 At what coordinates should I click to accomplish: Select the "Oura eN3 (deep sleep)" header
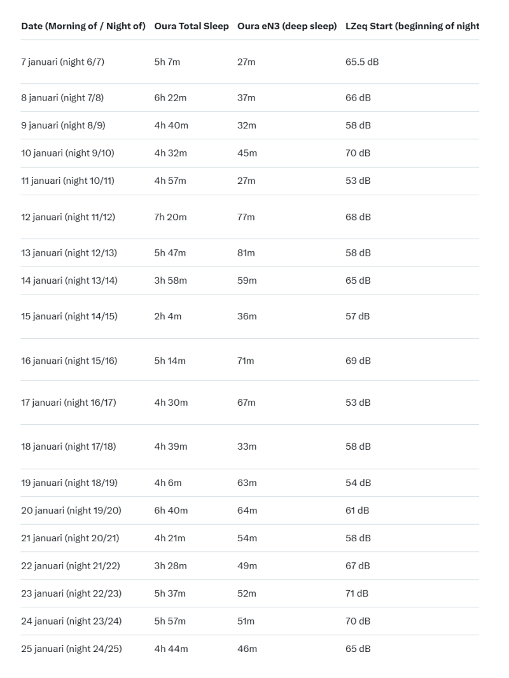(x=287, y=26)
